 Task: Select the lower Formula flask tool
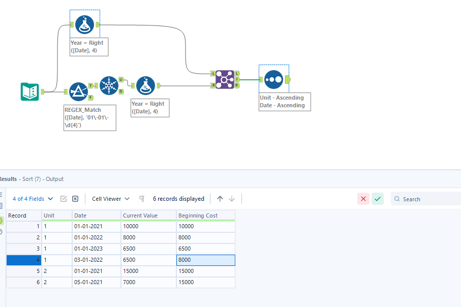[x=145, y=85]
